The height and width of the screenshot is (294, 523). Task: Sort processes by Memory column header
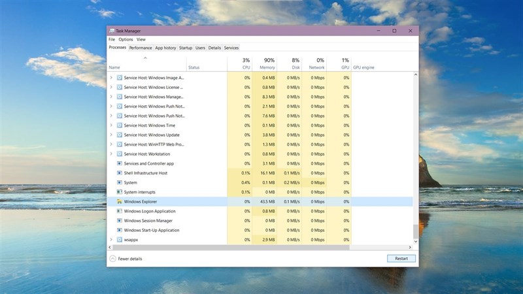(x=267, y=63)
